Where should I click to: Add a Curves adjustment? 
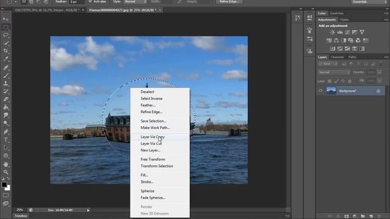pos(347,32)
